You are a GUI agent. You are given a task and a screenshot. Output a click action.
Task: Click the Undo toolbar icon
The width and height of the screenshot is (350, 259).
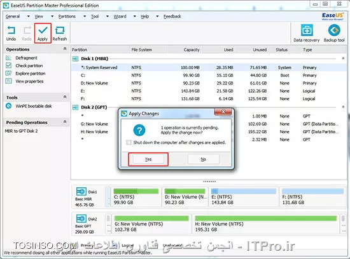coord(11,30)
